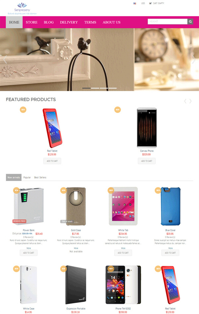Jump to second slider indicator
This screenshot has height=314, width=199.
point(95,88)
